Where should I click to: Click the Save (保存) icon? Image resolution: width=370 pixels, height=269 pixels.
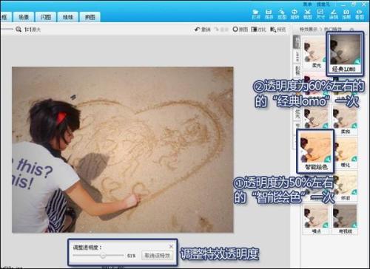pos(269,14)
